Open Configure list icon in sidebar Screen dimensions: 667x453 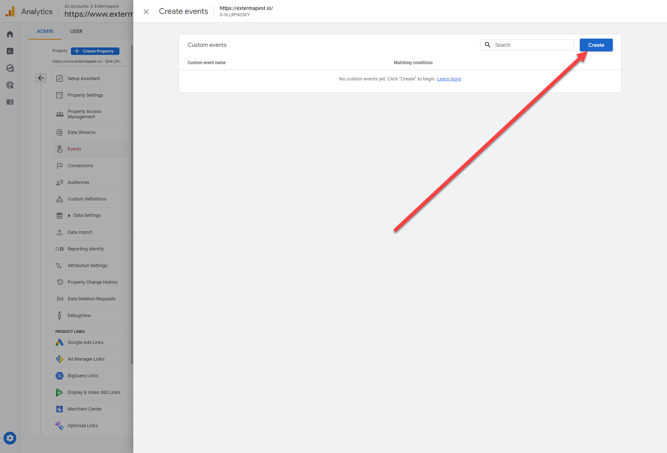point(10,102)
